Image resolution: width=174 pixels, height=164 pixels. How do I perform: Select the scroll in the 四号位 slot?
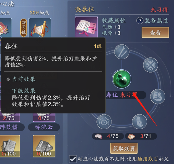pos(40,28)
